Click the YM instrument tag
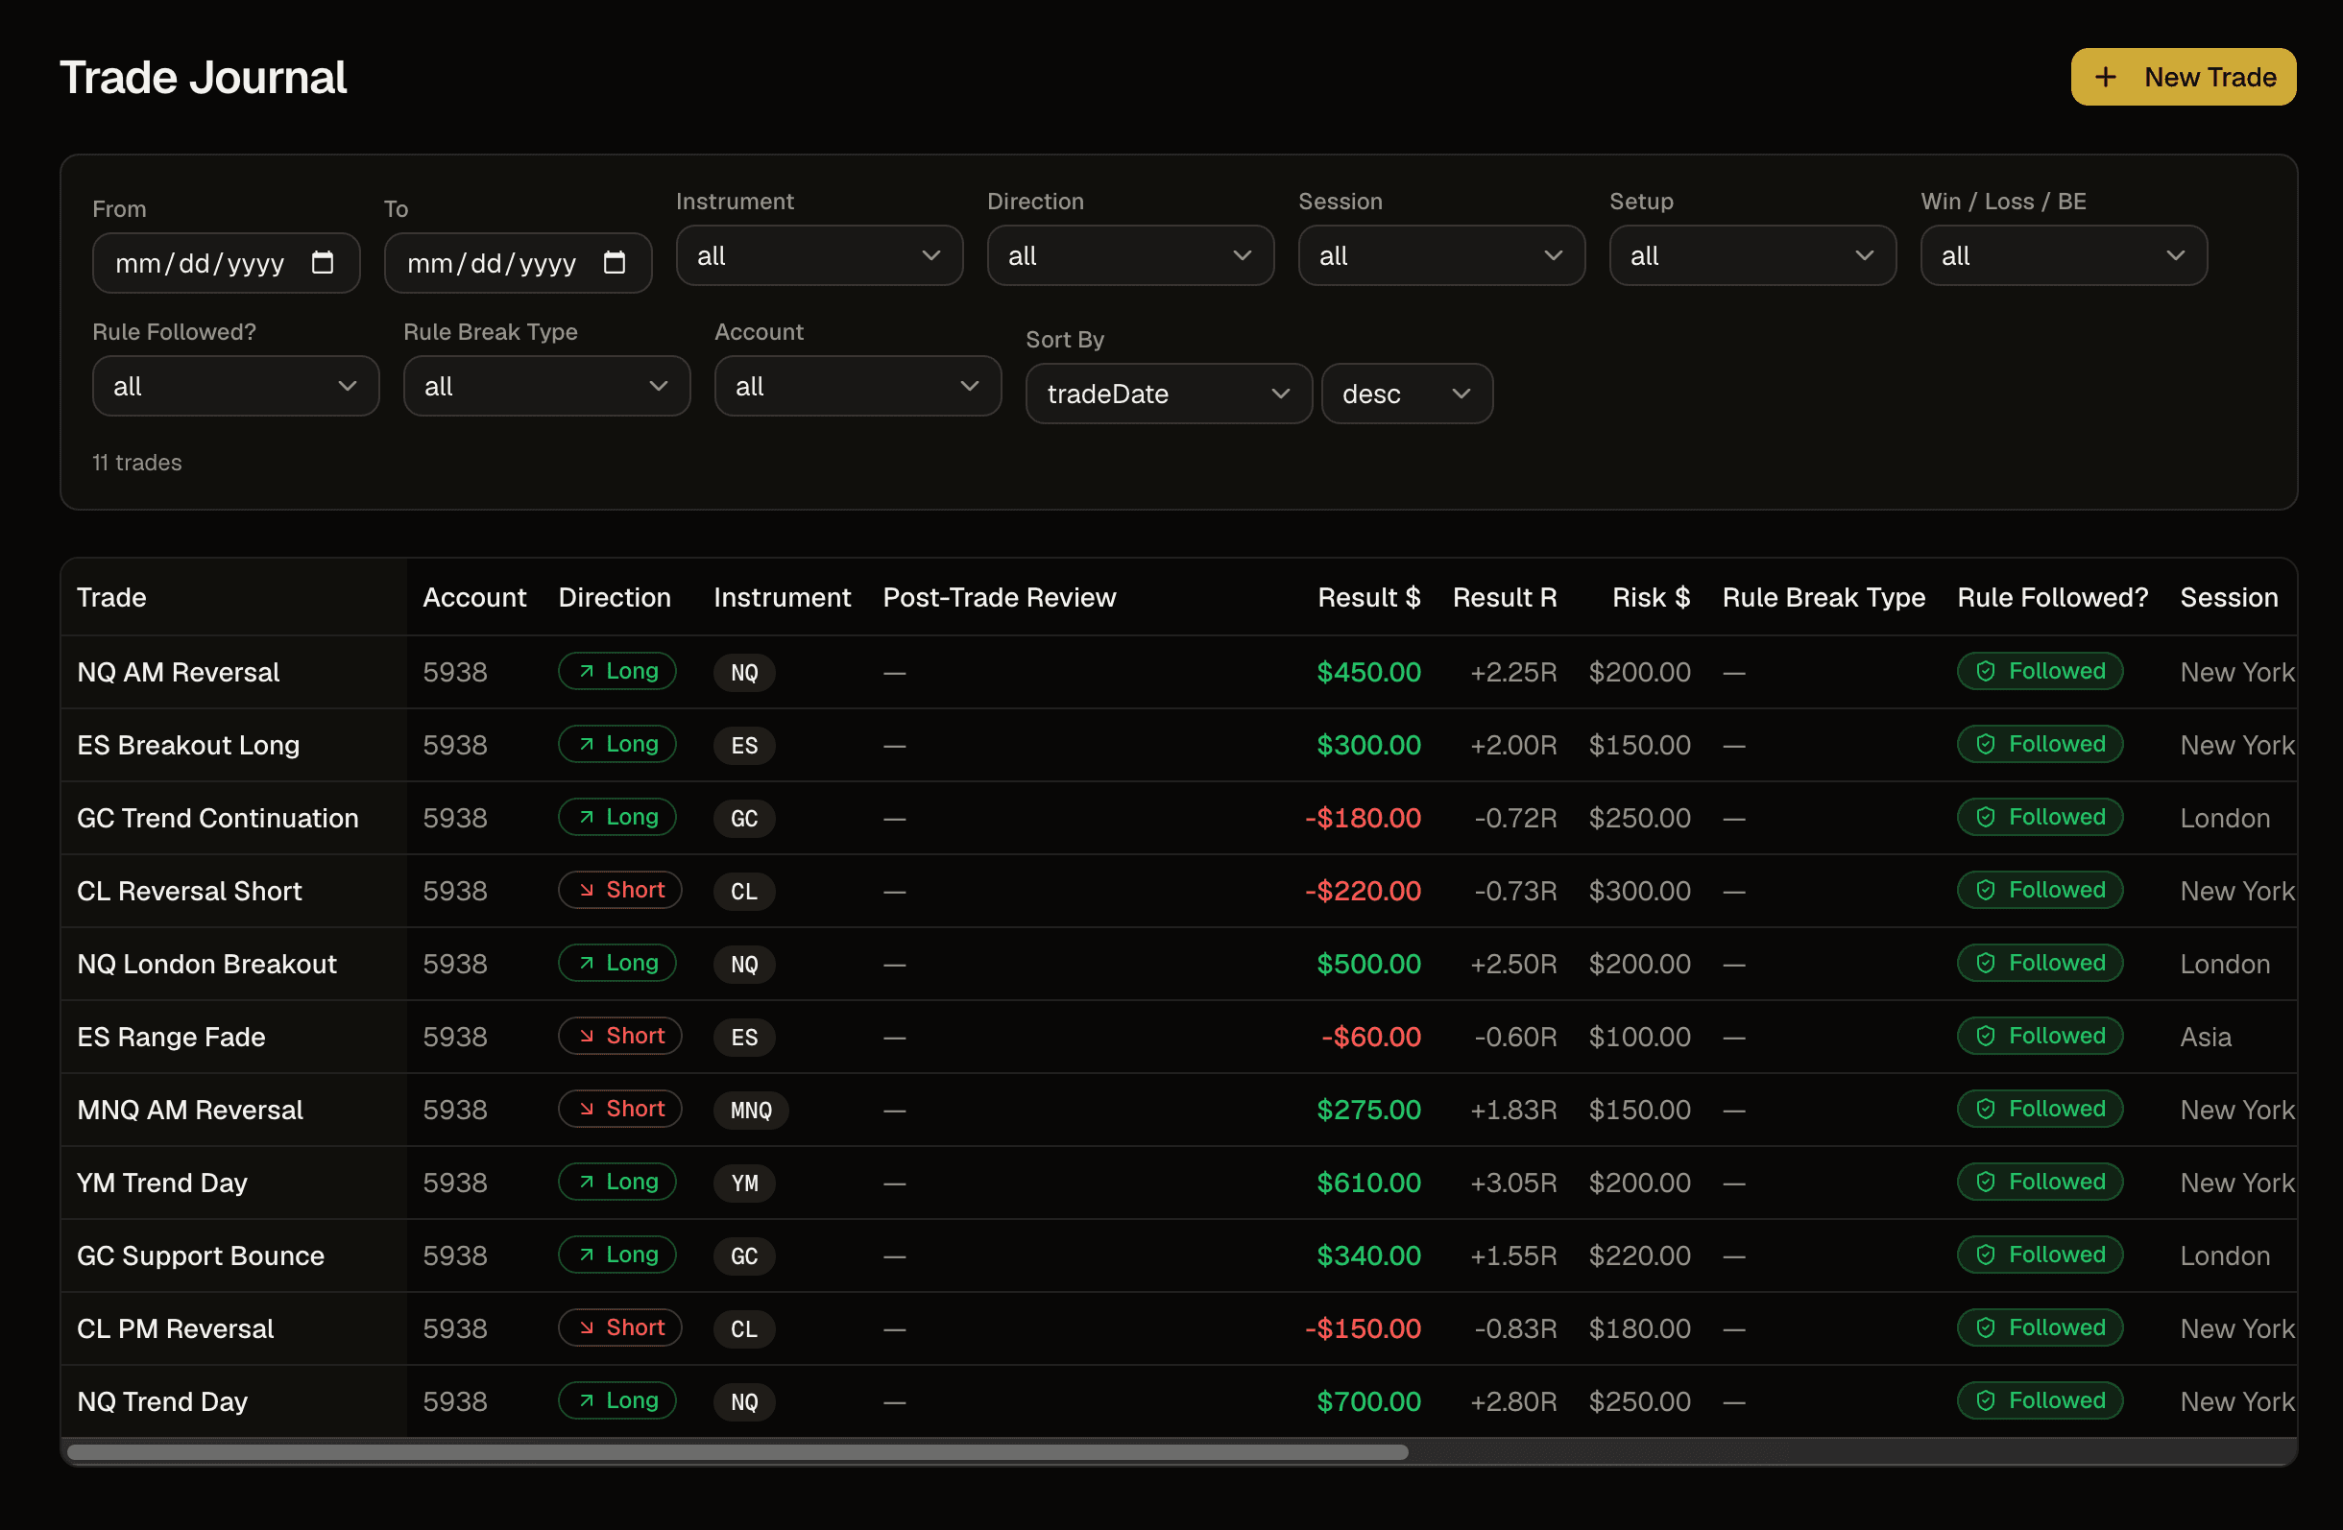Viewport: 2343px width, 1530px height. 744,1183
